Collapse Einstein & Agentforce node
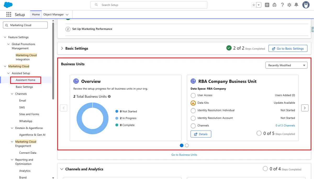The width and height of the screenshot is (314, 179). 12,128
